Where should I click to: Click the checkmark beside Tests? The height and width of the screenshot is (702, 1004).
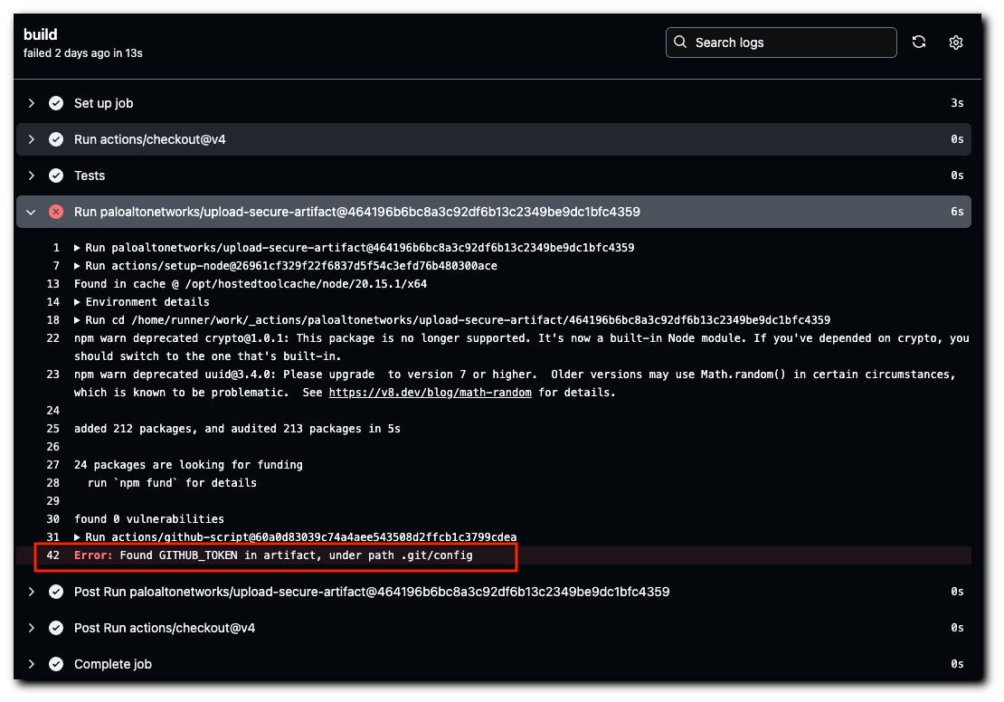(56, 175)
